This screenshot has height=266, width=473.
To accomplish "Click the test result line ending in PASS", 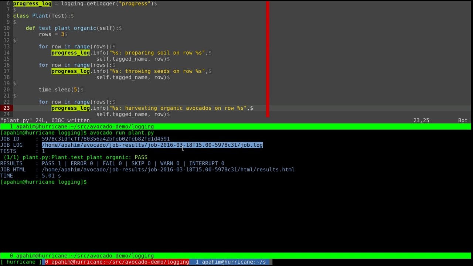I will (75, 157).
